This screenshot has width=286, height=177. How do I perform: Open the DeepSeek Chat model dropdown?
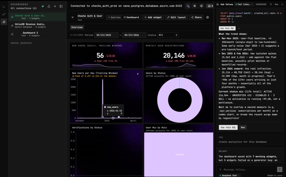click(x=229, y=175)
